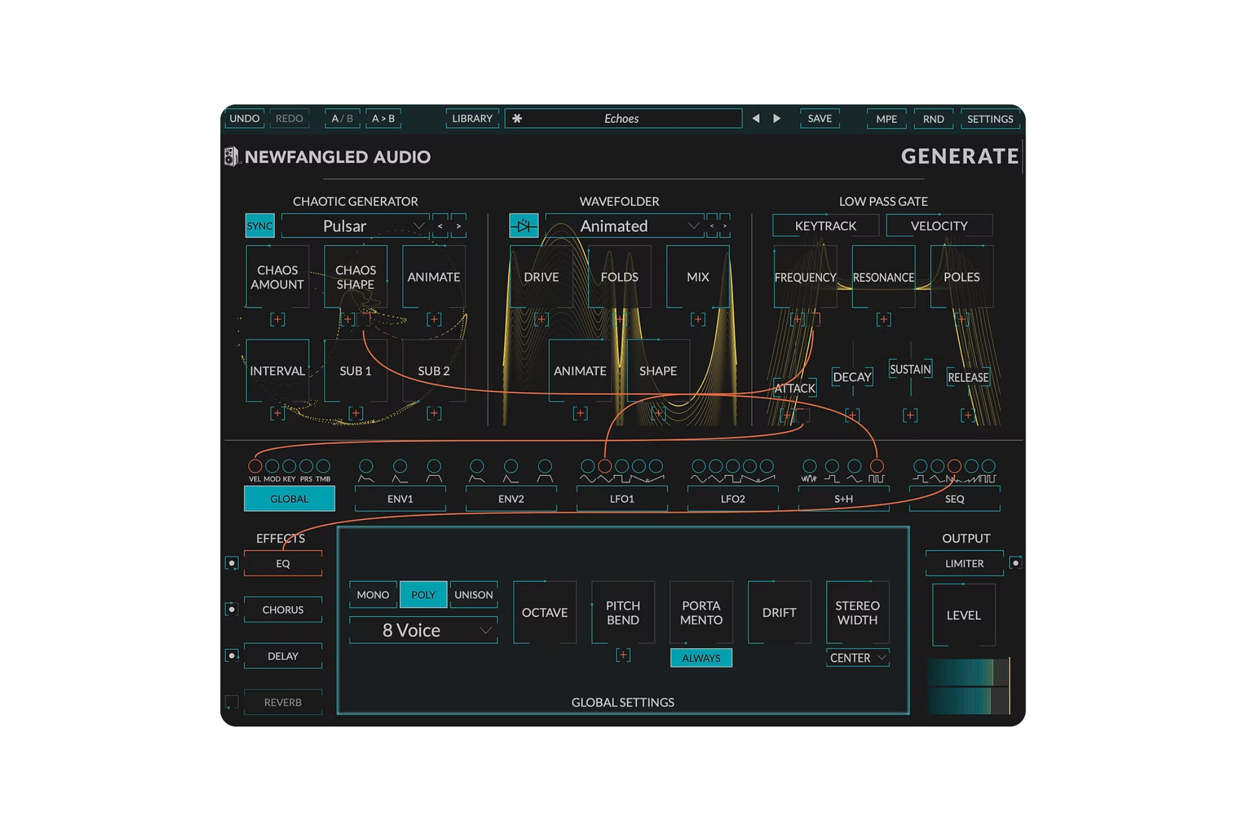Click the VELOCITY control
The width and height of the screenshot is (1246, 831).
pos(939,226)
